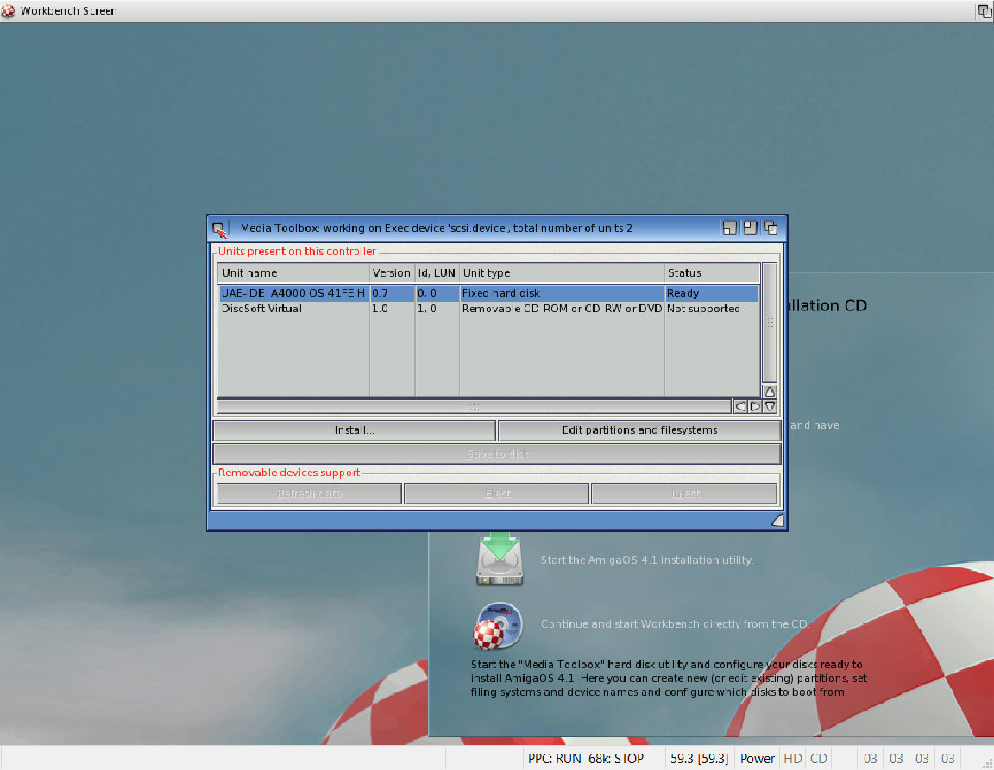This screenshot has width=994, height=770.
Task: Open the Install... dialog
Action: 355,430
